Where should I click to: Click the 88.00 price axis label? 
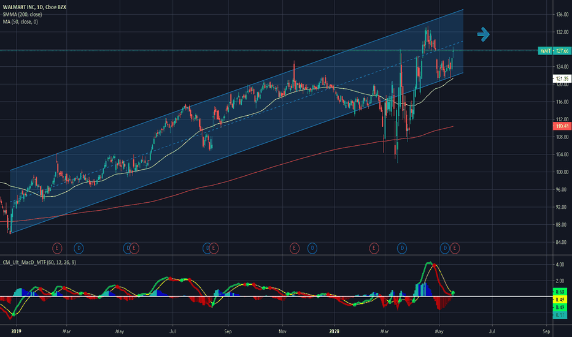coord(561,225)
